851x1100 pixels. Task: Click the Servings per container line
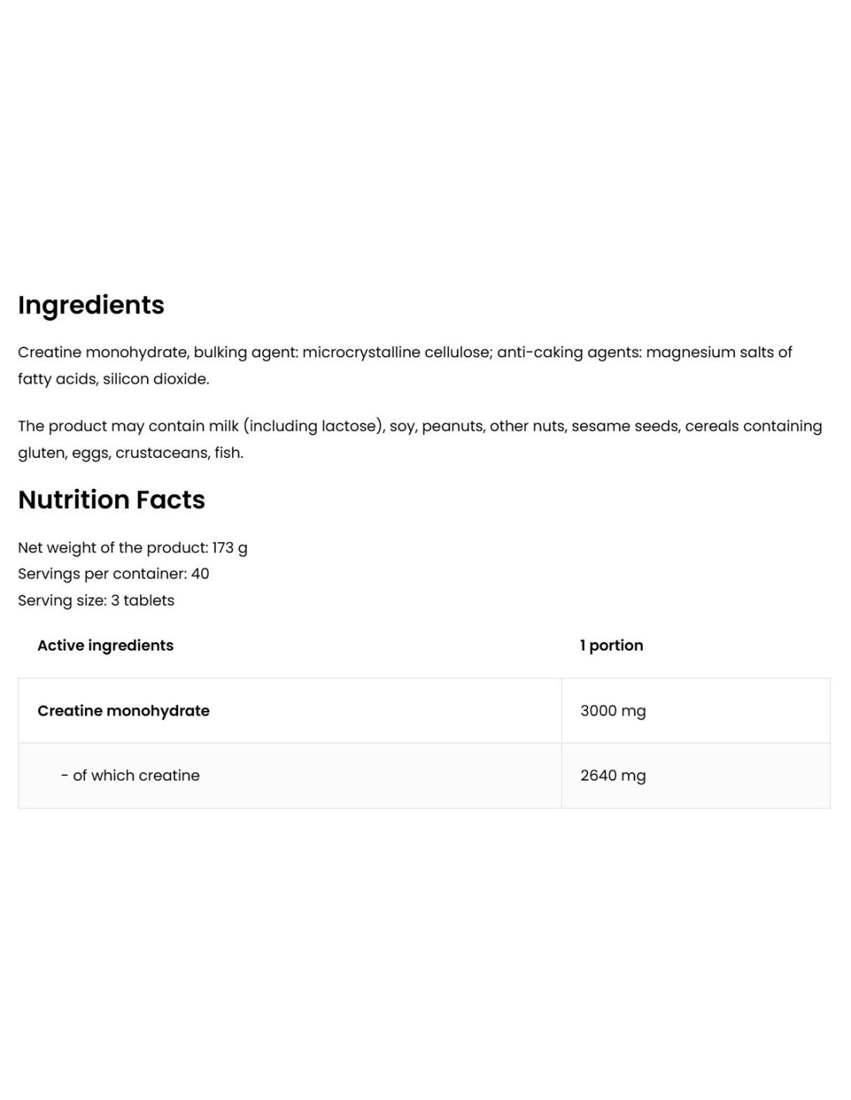tap(113, 574)
